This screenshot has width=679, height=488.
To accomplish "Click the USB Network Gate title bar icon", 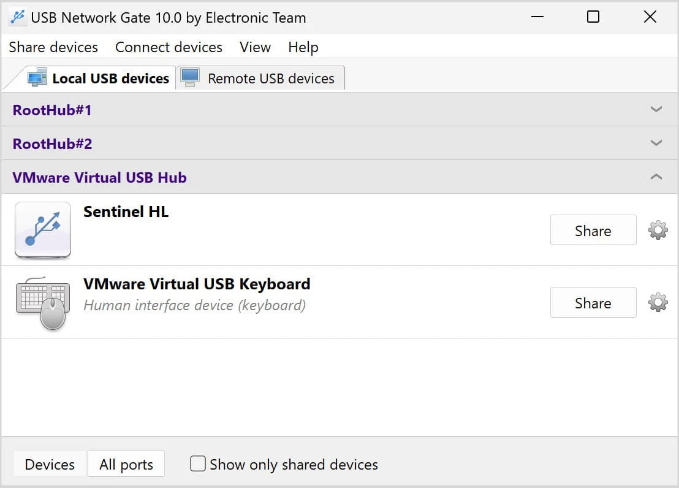I will (x=17, y=17).
